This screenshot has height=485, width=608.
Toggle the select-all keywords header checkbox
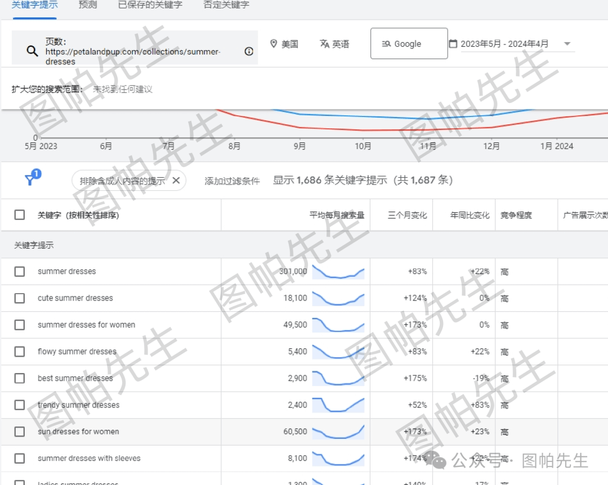point(20,215)
